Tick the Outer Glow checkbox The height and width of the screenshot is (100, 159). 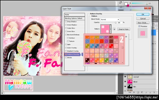pos(66,28)
